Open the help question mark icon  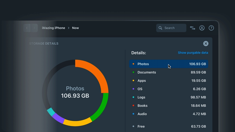211,28
